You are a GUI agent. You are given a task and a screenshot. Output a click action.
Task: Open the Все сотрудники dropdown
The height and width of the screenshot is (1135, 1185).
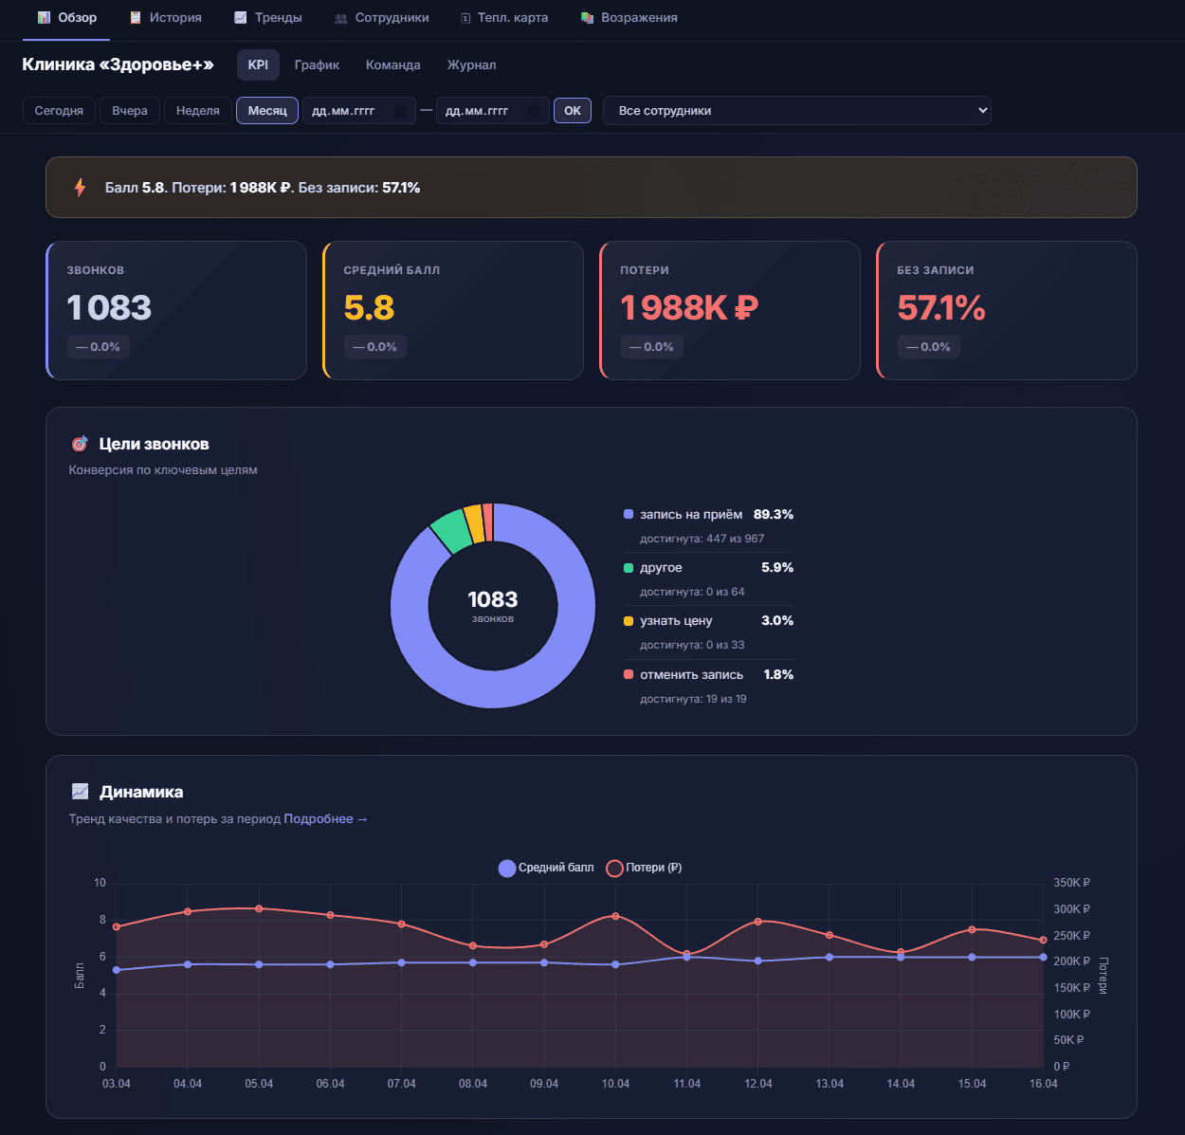(796, 110)
